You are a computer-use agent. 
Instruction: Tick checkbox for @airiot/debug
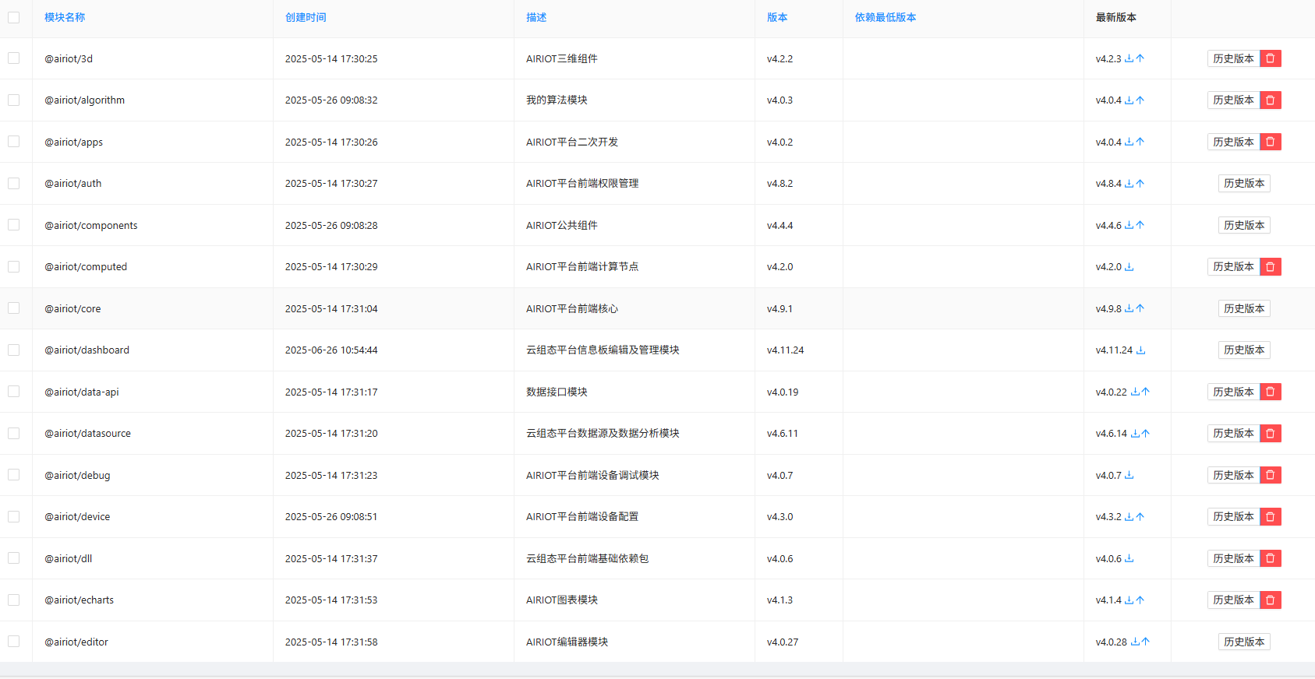(x=14, y=475)
